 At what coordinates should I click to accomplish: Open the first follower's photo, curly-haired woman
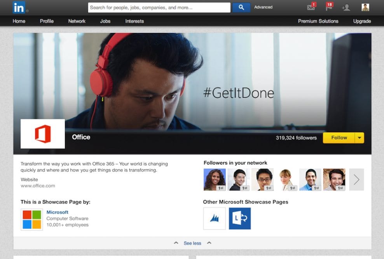pyautogui.click(x=215, y=180)
